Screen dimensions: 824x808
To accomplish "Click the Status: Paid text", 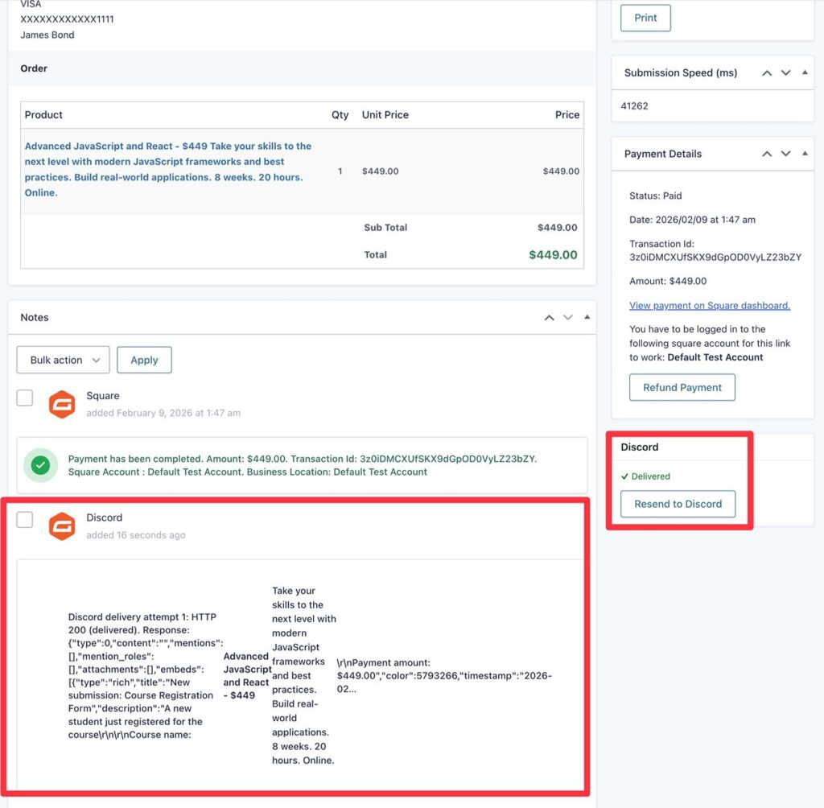I will point(655,196).
